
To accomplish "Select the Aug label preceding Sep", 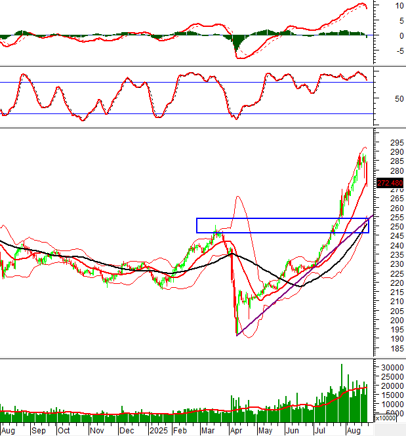I will tap(8, 431).
